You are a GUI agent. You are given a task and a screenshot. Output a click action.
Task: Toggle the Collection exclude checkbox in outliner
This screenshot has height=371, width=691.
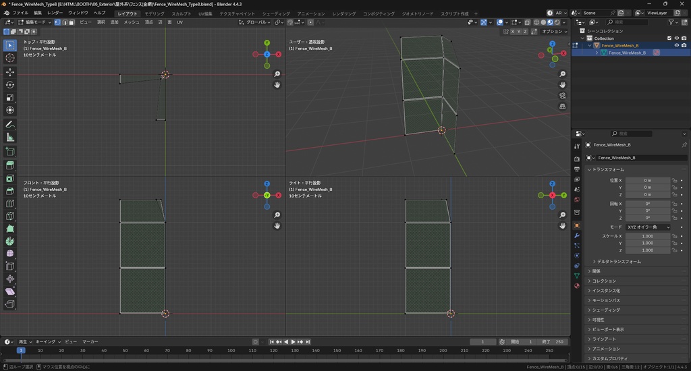[x=669, y=38]
